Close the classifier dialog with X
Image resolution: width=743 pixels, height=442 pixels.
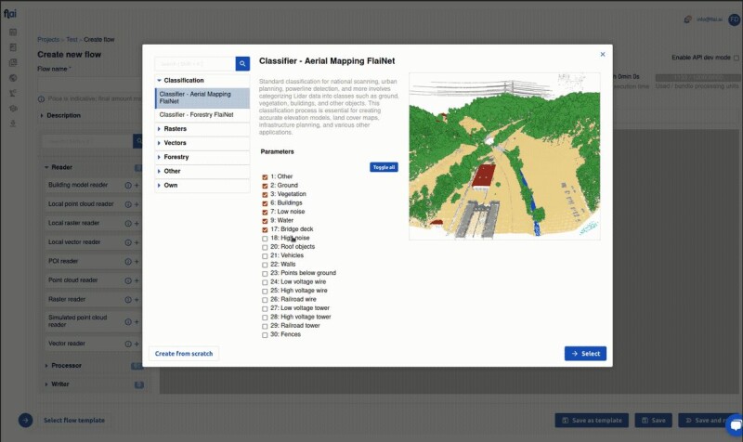click(602, 55)
